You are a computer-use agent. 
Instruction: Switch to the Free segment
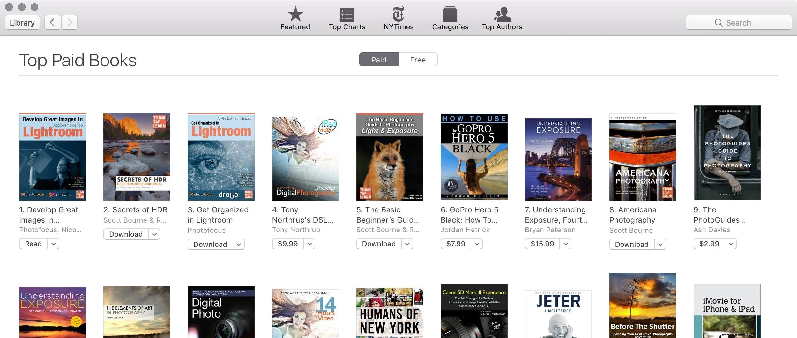[x=418, y=60]
